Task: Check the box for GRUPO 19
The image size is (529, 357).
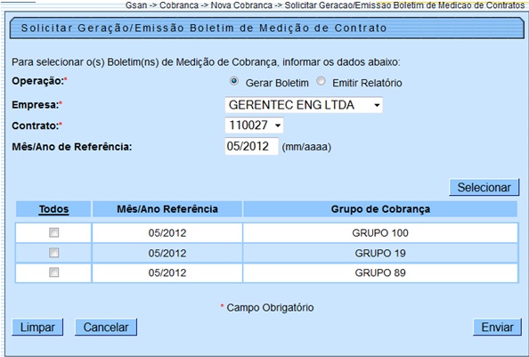Action: tap(54, 253)
